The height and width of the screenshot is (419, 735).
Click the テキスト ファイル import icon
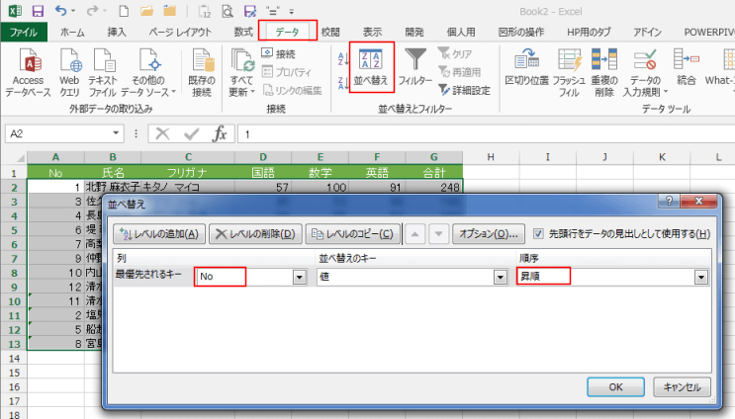(102, 72)
